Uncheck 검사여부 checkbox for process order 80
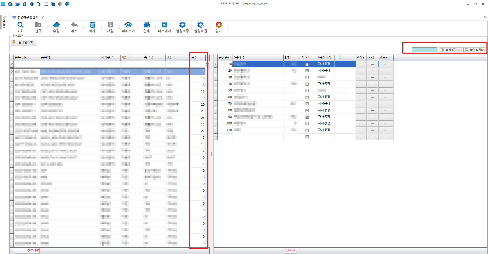 [307, 110]
